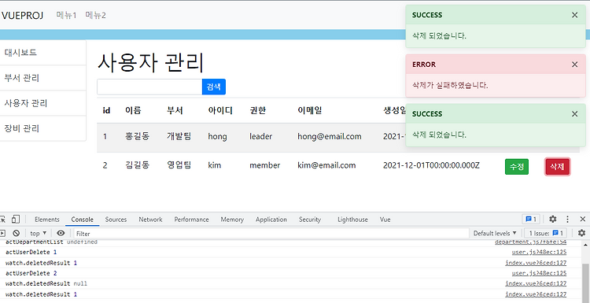This screenshot has height=303, width=590.
Task: Open console settings gear beside Issues
Action: click(581, 233)
